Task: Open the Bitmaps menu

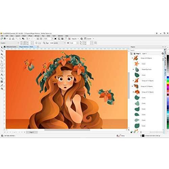Action: (x=37, y=36)
